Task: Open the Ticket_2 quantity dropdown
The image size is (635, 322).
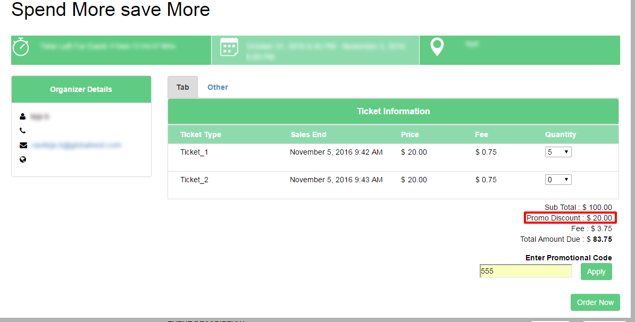Action: click(x=558, y=180)
